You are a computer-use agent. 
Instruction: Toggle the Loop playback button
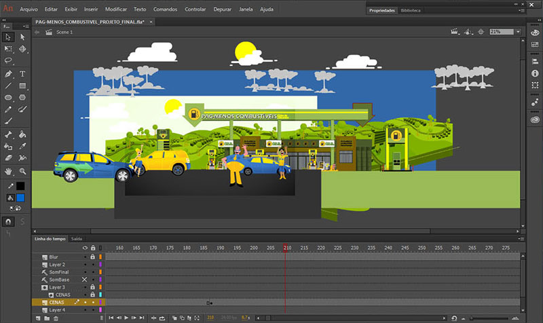tap(162, 318)
